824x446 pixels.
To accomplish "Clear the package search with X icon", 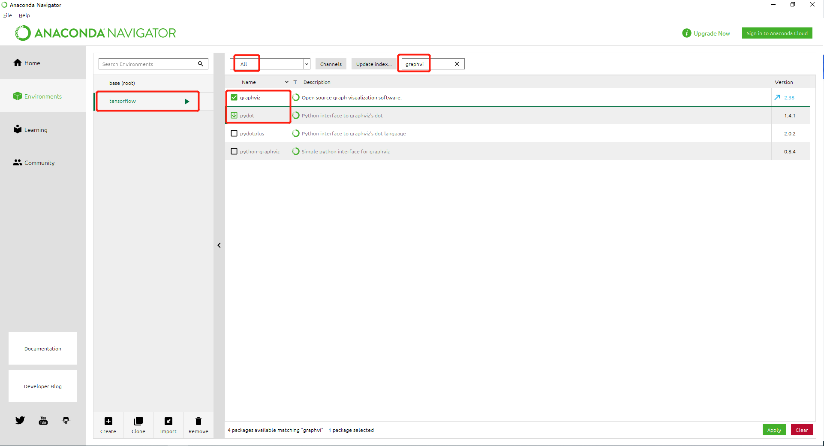I will (457, 64).
